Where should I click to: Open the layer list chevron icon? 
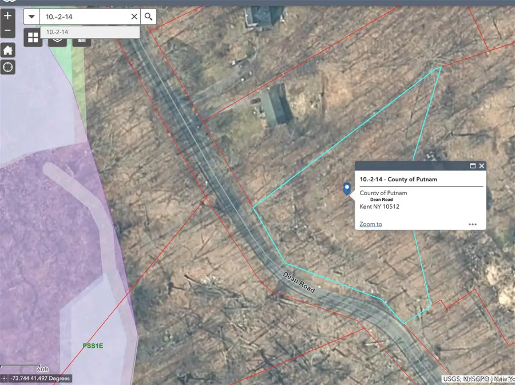[x=56, y=40]
